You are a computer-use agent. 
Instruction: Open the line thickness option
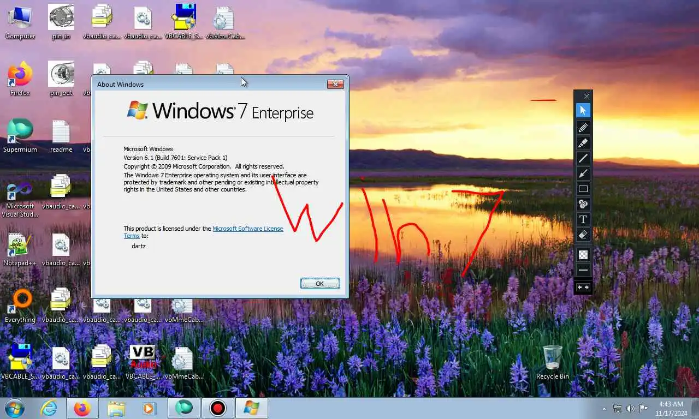click(x=583, y=270)
